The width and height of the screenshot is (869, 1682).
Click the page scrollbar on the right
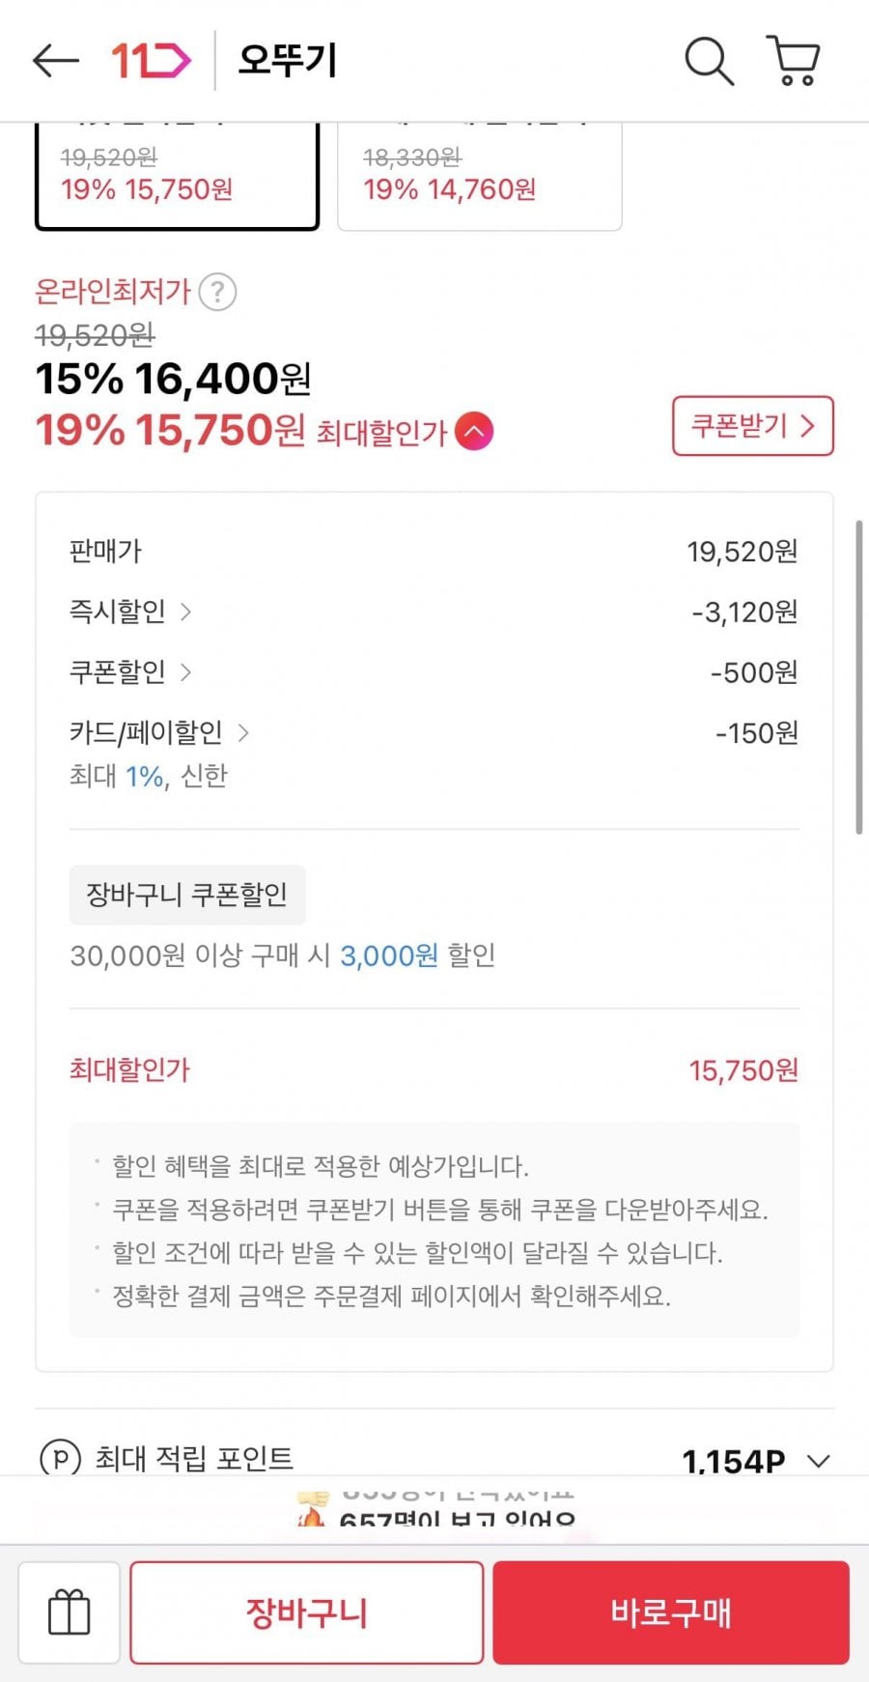(x=858, y=676)
